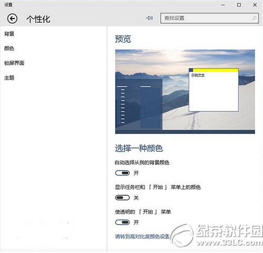Open the 背景 section
The image size is (263, 253).
click(x=9, y=34)
